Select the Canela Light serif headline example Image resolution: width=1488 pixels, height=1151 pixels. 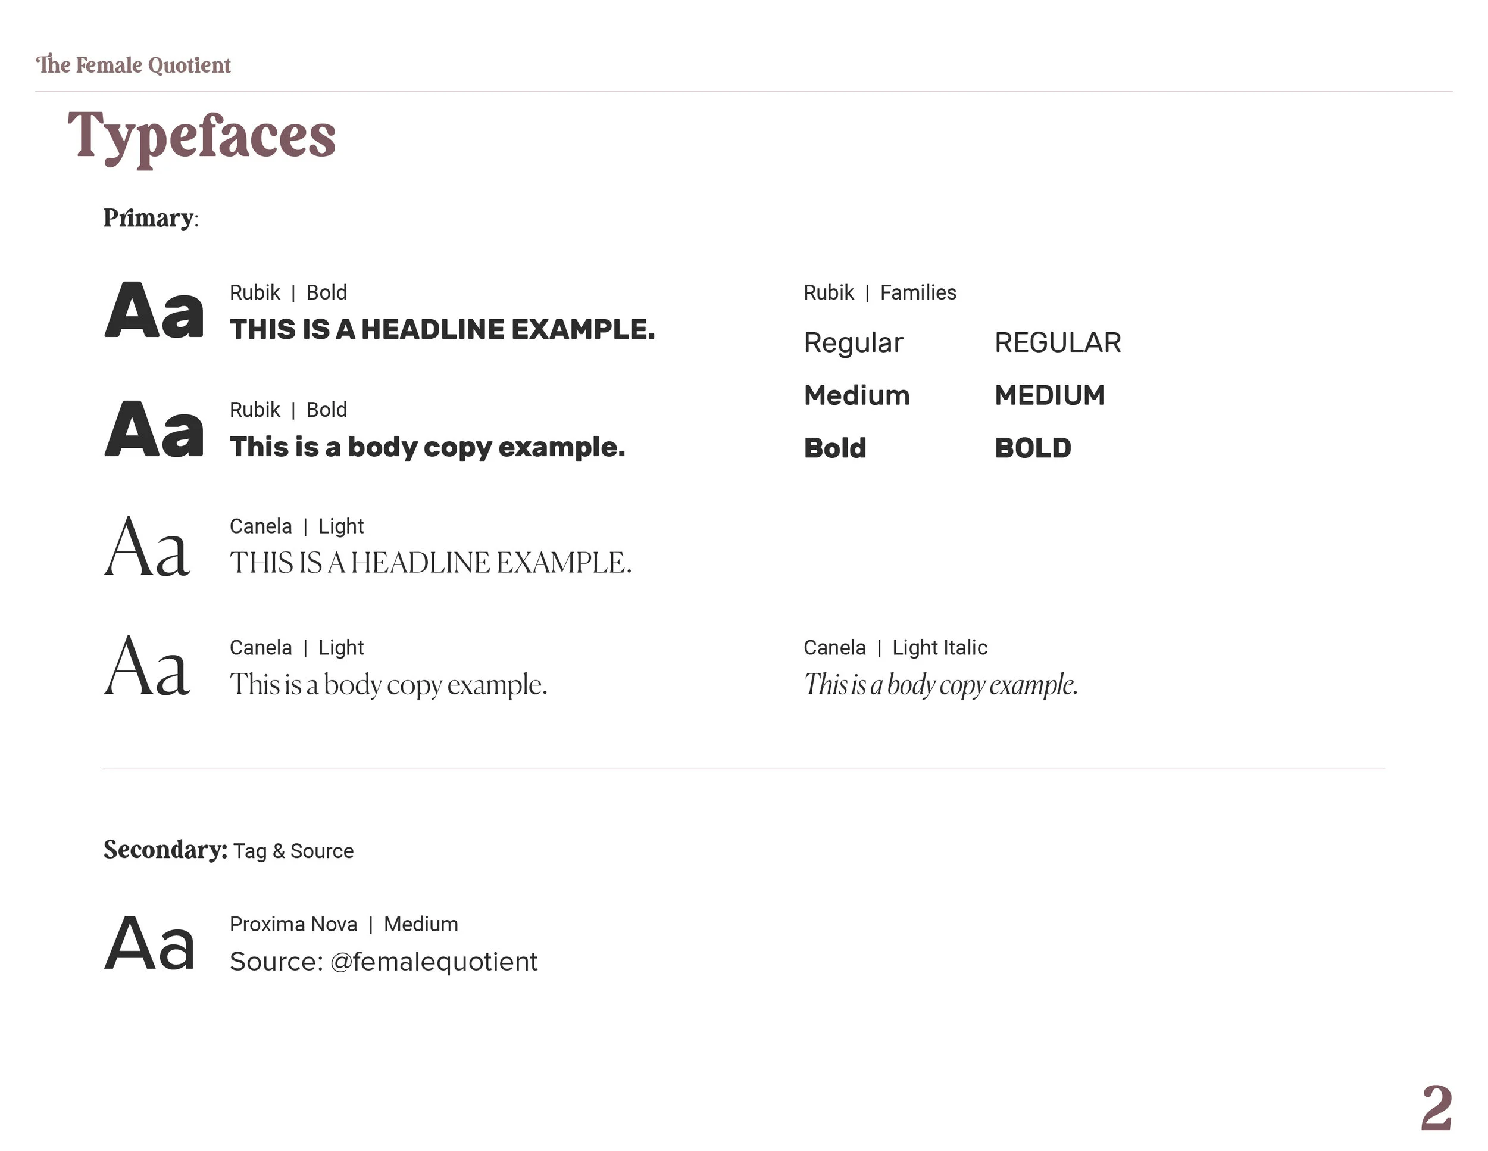pos(430,563)
